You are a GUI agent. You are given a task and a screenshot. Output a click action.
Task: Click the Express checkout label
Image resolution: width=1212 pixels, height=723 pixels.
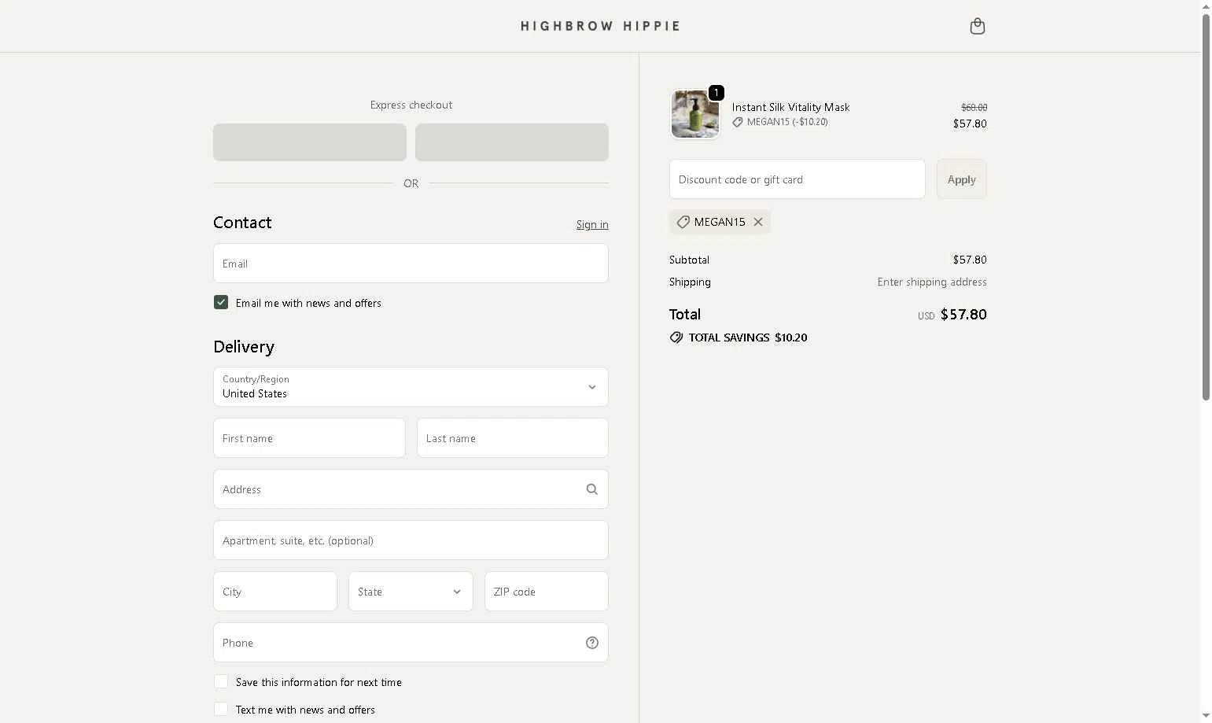pyautogui.click(x=411, y=105)
